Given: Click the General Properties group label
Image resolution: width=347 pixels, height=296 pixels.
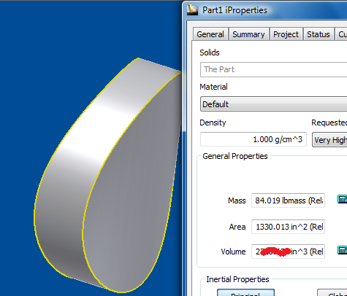Looking at the screenshot, I should 235,156.
